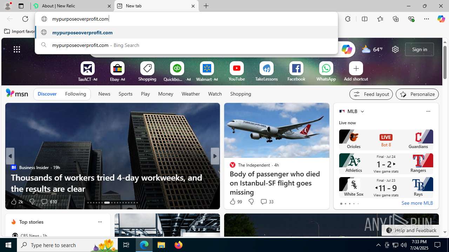Open the profile icon in the title bar
449x252 pixels.
(x=8, y=6)
